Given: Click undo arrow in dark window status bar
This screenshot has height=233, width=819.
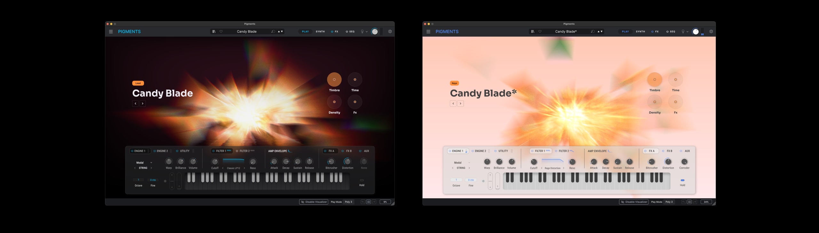Looking at the screenshot, I should tap(362, 202).
